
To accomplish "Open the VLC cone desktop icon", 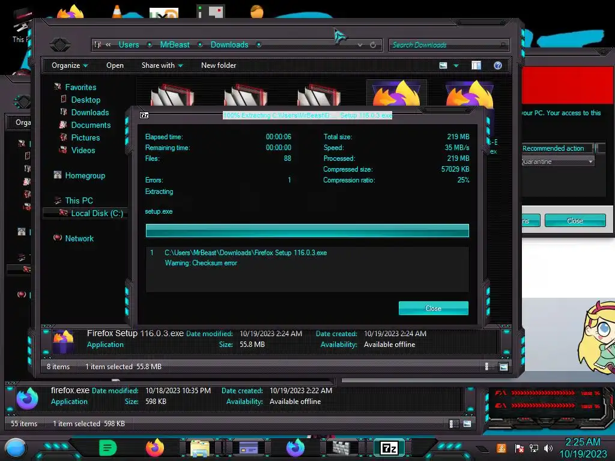I will pos(117,11).
